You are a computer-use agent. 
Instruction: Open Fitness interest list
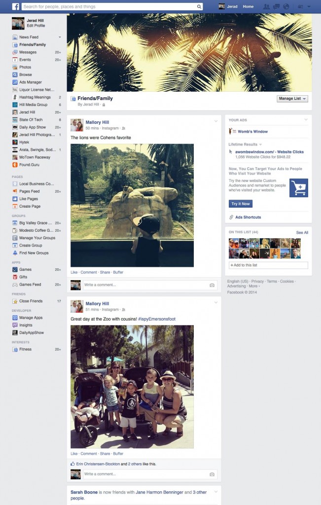coord(26,350)
